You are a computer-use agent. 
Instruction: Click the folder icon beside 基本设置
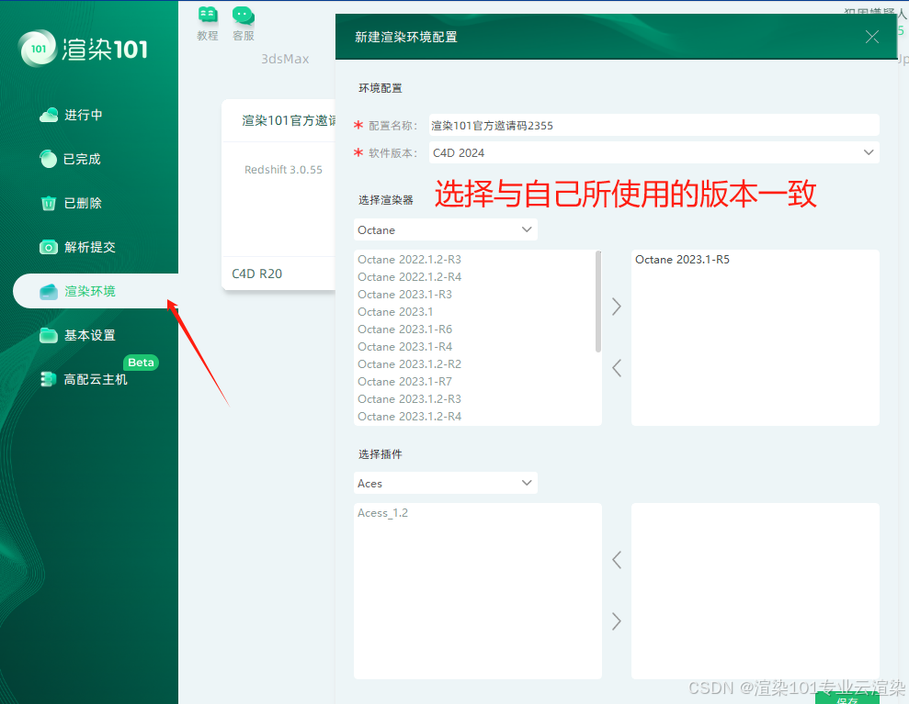click(x=49, y=335)
